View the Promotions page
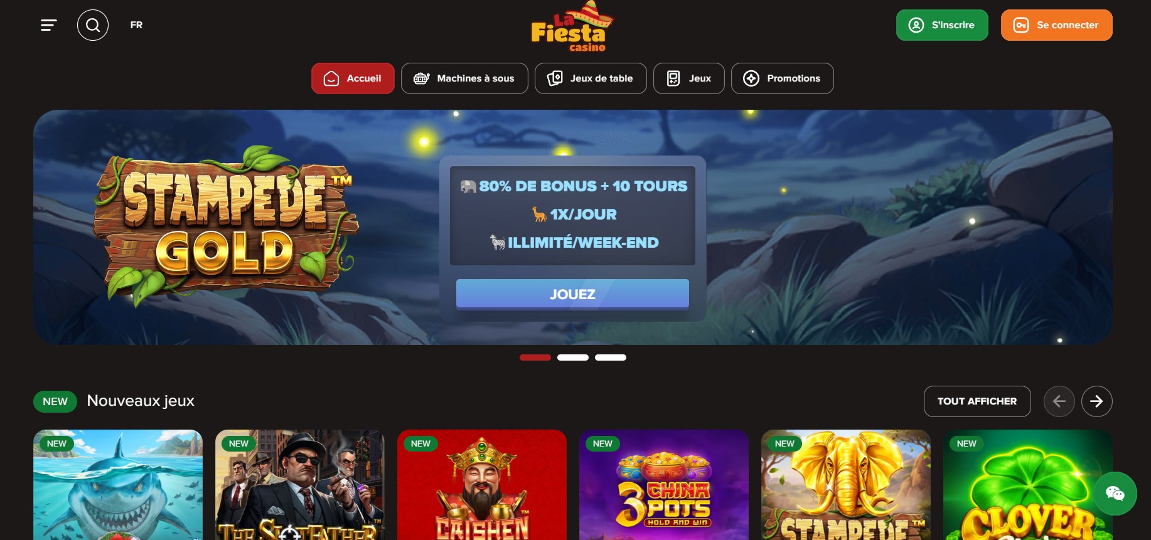Viewport: 1151px width, 540px height. [x=782, y=78]
